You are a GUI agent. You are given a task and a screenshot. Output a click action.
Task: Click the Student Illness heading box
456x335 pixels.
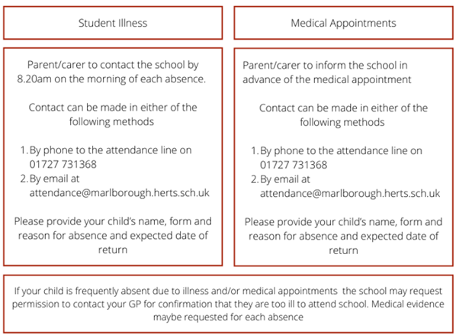click(113, 23)
